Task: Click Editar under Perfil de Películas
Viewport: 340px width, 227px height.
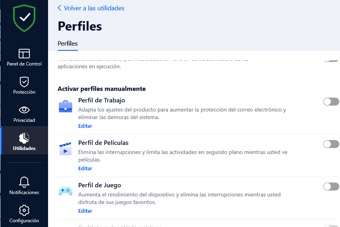Action: [85, 168]
